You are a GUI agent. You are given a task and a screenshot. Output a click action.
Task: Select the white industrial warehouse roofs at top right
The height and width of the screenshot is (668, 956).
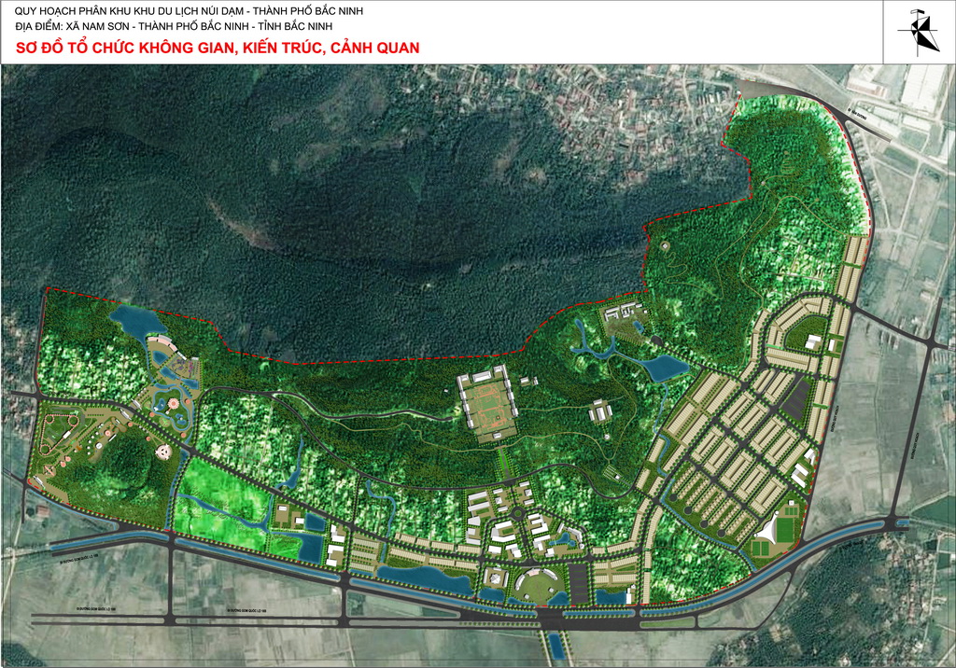(924, 90)
